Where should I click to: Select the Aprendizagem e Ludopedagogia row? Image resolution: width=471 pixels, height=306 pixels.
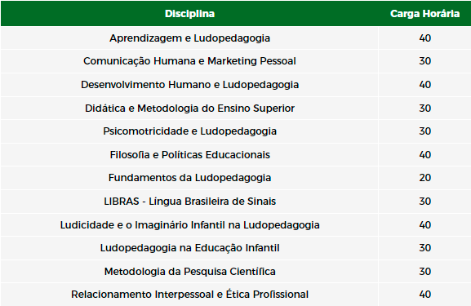pos(235,38)
